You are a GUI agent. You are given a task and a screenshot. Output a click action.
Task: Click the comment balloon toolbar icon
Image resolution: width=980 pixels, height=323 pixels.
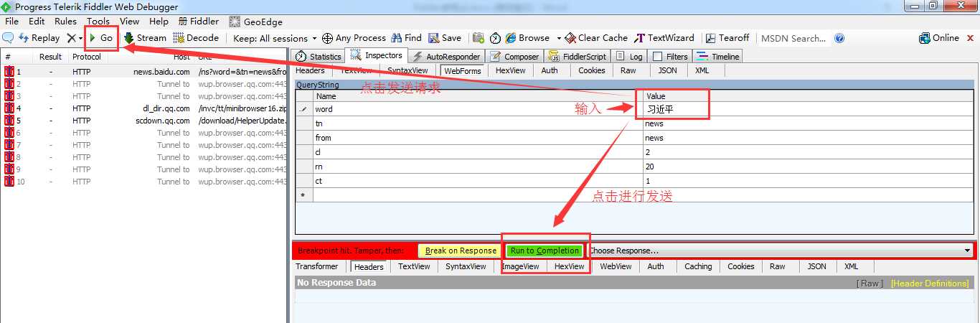pos(8,38)
